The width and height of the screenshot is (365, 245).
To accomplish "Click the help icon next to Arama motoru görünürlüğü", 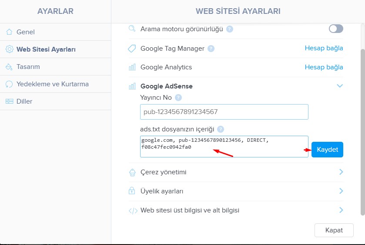I will pyautogui.click(x=230, y=29).
